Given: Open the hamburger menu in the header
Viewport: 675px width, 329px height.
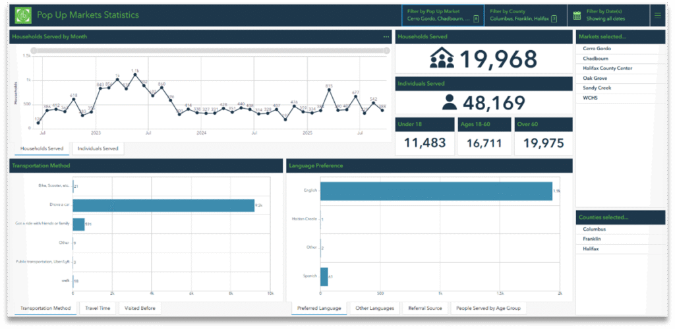Looking at the screenshot, I should (657, 15).
